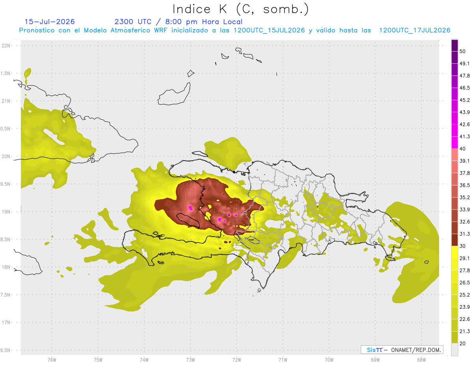Select the dark purple swatch above 50
473x365 pixels.
[455, 46]
